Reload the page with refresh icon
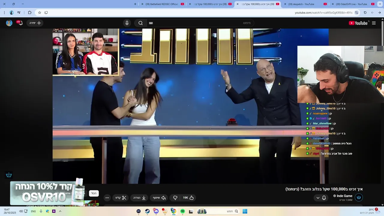 [x=365, y=13]
